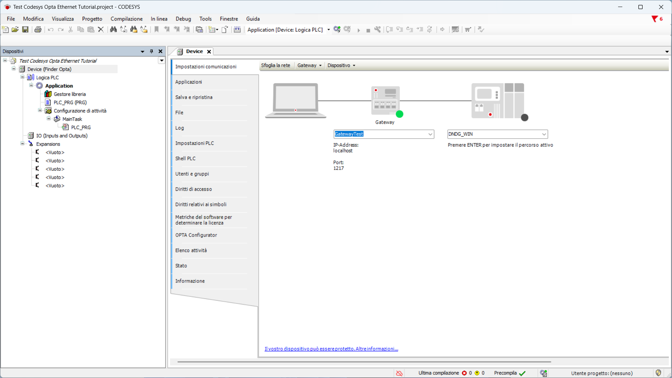Collapse the Expansions tree node
Viewport: 672px width, 378px height.
22,143
